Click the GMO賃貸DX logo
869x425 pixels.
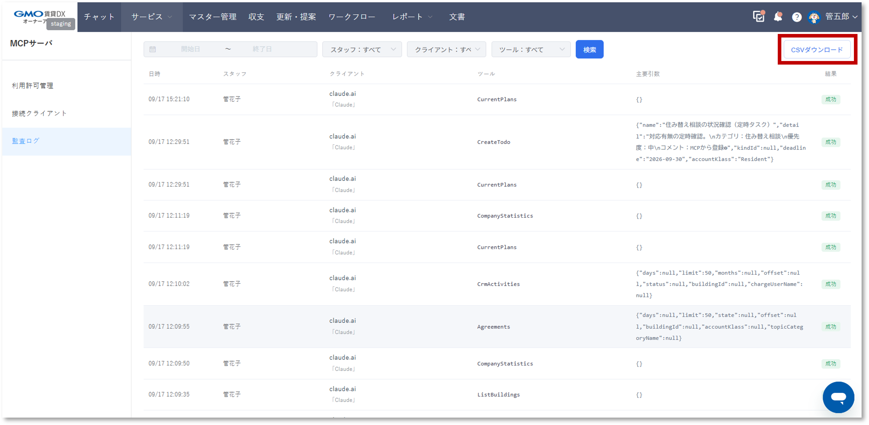(39, 17)
